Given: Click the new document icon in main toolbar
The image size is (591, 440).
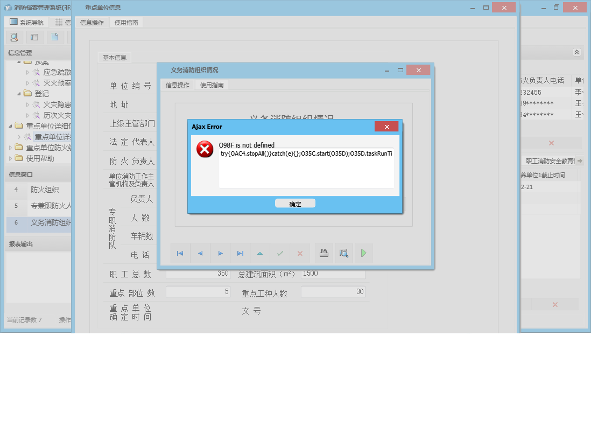Looking at the screenshot, I should (54, 37).
